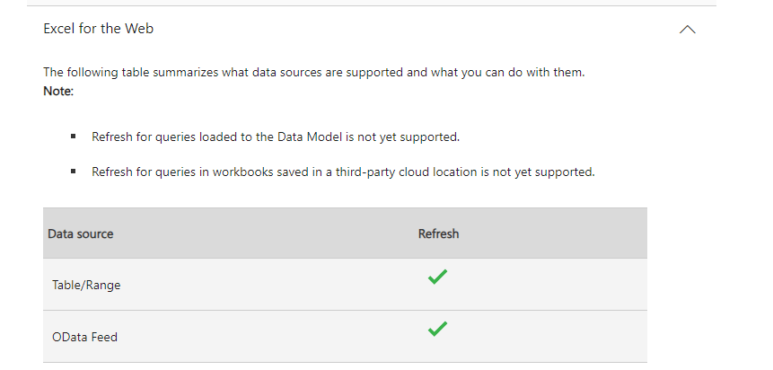This screenshot has width=773, height=370.
Task: Click the green checkmark for Table/Range
Action: 437,278
